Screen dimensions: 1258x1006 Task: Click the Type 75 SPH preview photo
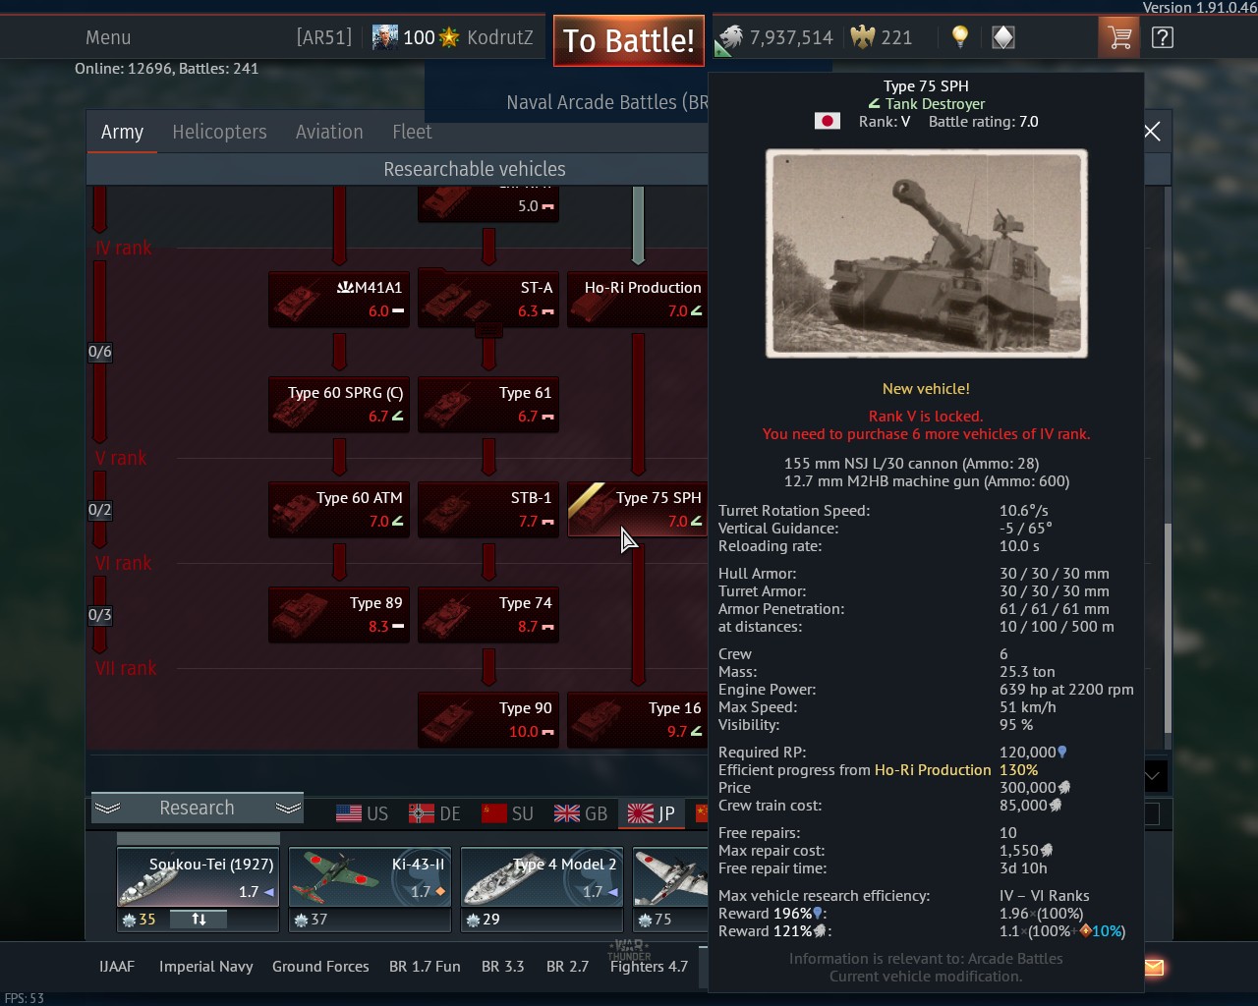pyautogui.click(x=927, y=253)
